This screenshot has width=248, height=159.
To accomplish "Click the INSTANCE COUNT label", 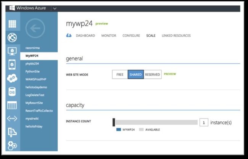I will 79,121.
